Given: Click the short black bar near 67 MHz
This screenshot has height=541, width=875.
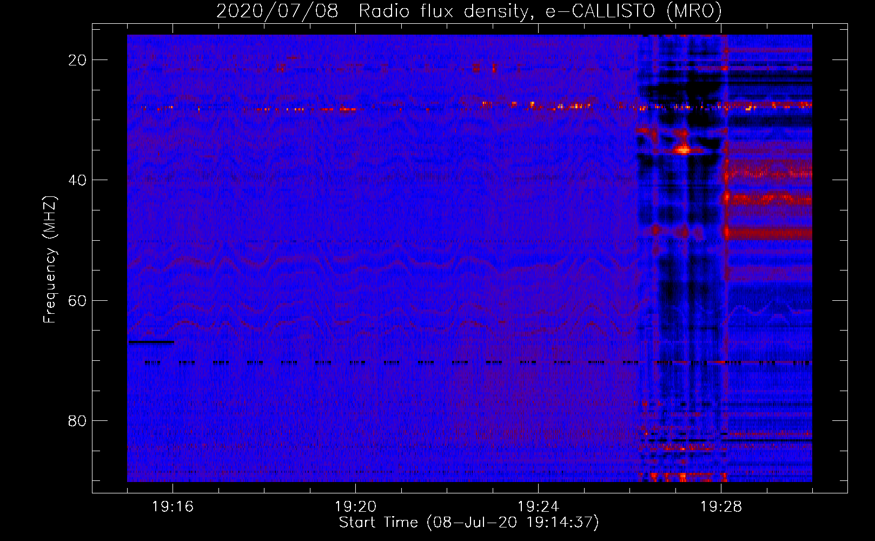Looking at the screenshot, I should click(x=151, y=342).
